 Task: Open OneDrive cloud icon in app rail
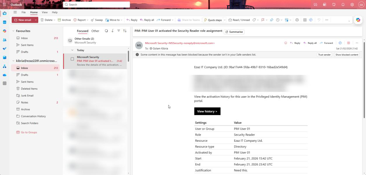pos(4,75)
